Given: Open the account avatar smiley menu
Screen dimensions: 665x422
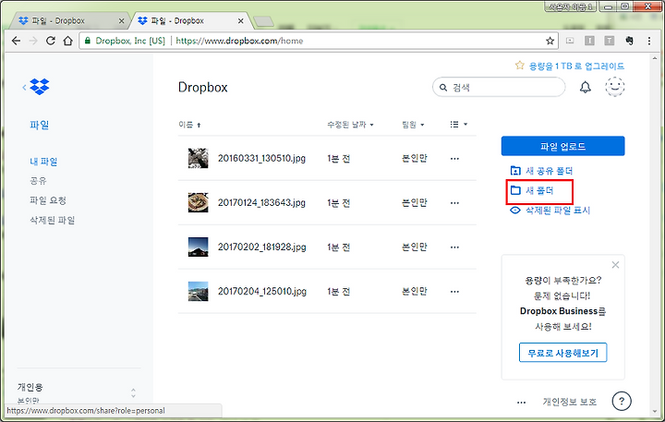Looking at the screenshot, I should pos(614,87).
